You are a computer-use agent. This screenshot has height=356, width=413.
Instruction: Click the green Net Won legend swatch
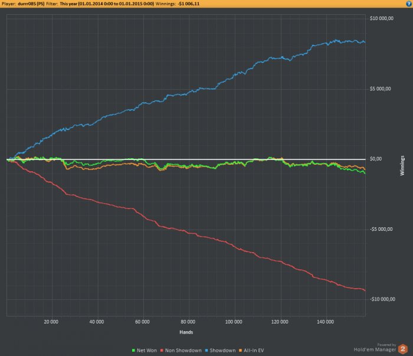(133, 351)
